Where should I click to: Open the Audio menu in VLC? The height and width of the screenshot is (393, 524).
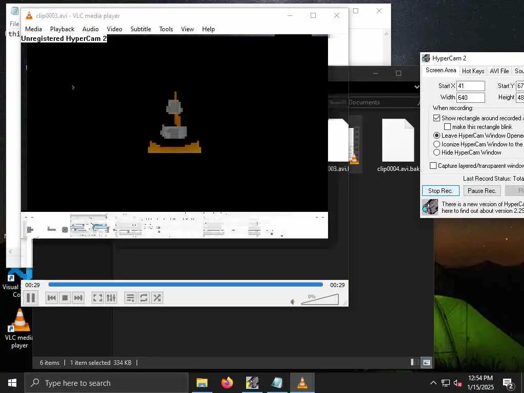[91, 29]
